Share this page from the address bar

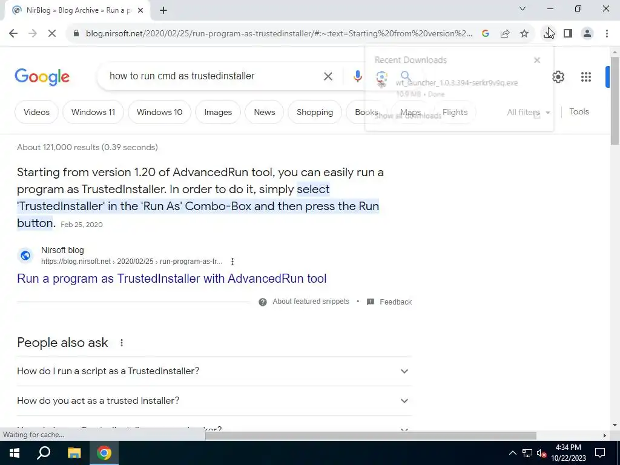505,33
